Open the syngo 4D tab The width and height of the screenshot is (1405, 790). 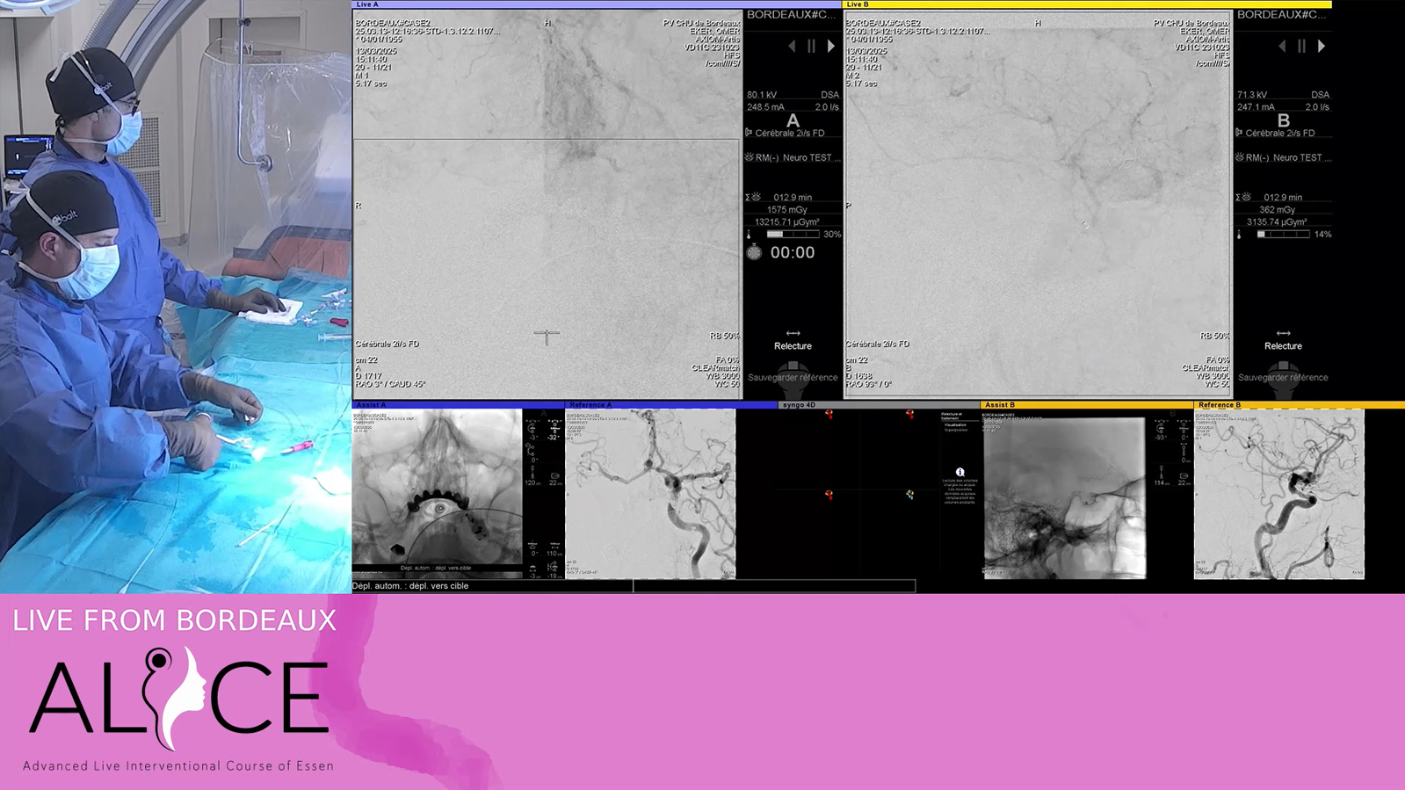click(x=799, y=405)
